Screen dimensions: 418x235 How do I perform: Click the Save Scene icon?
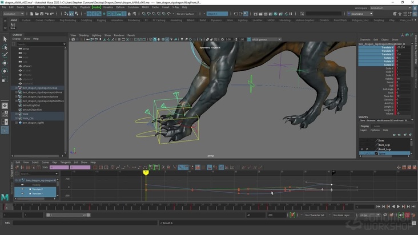[x=42, y=14]
